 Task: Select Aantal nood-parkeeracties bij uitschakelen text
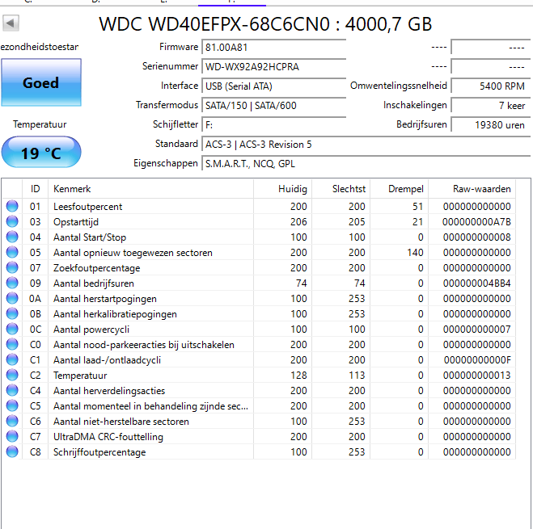(x=144, y=345)
